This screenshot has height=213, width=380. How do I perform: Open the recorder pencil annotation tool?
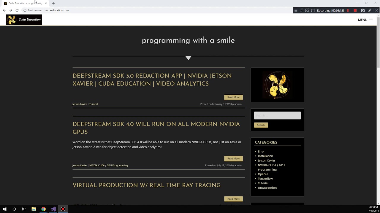[370, 11]
